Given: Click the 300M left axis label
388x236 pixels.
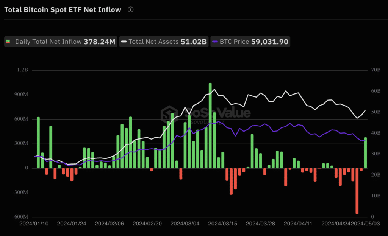Looking at the screenshot, I should 21,143.
